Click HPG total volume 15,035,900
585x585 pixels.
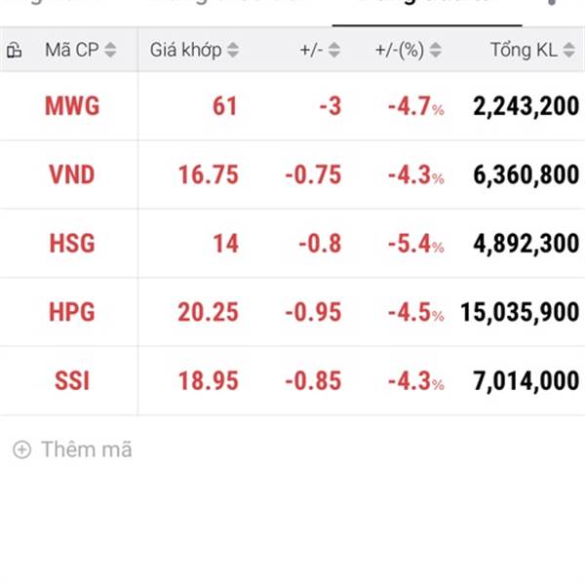tap(520, 312)
